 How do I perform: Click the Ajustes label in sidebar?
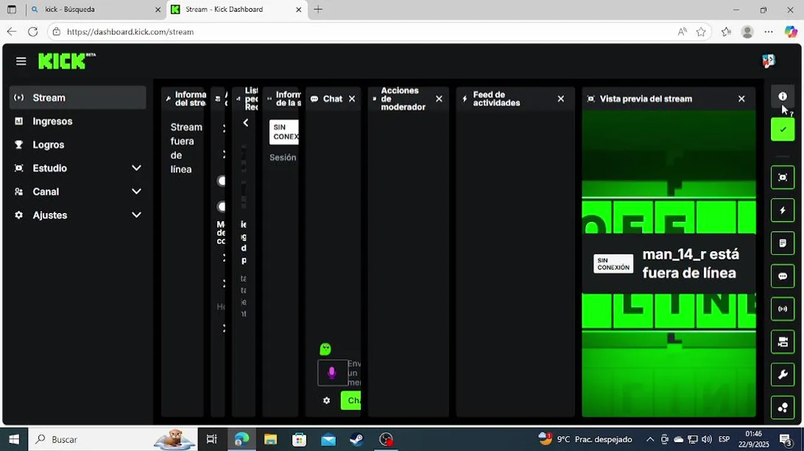49,215
